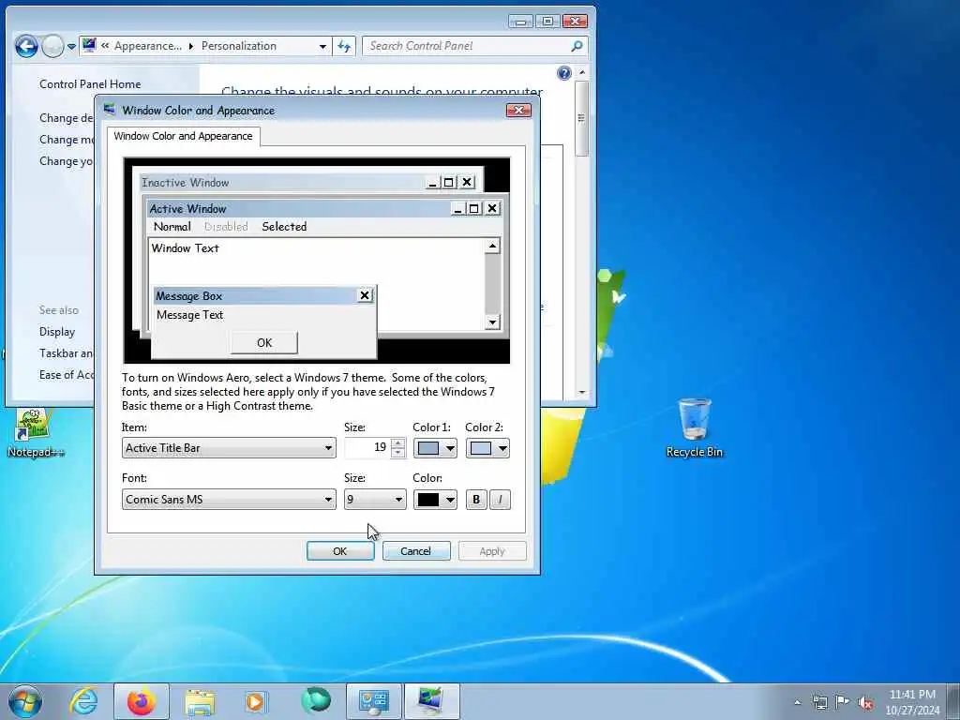Launch Firefox from the taskbar

pos(142,701)
